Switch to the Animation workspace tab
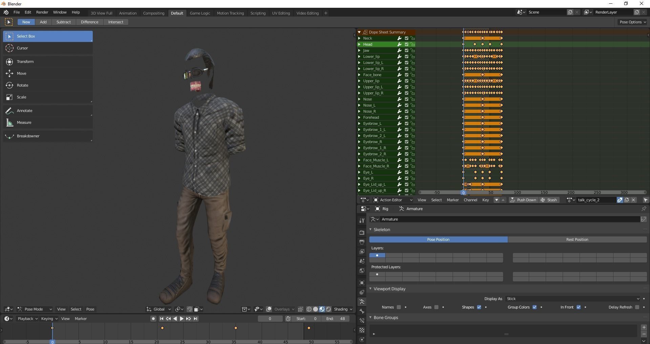The image size is (650, 344). point(128,13)
